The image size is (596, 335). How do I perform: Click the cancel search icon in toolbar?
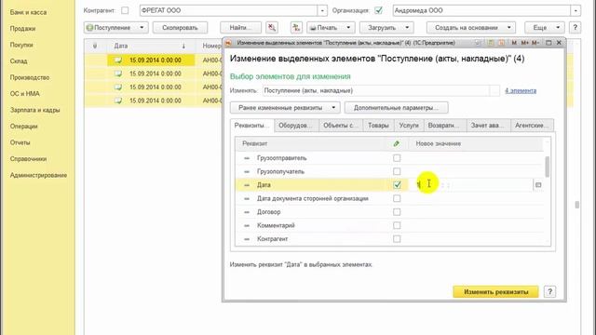[271, 27]
